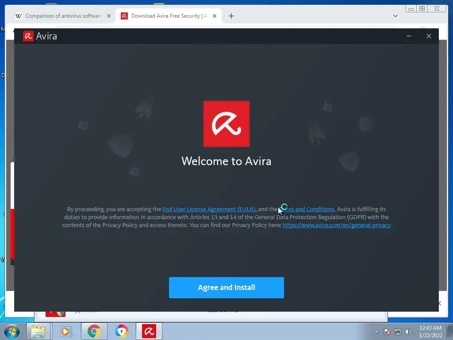Open Windows Explorer from taskbar
This screenshot has width=453, height=340.
pyautogui.click(x=38, y=331)
